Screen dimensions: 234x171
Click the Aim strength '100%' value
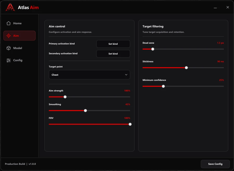point(127,91)
